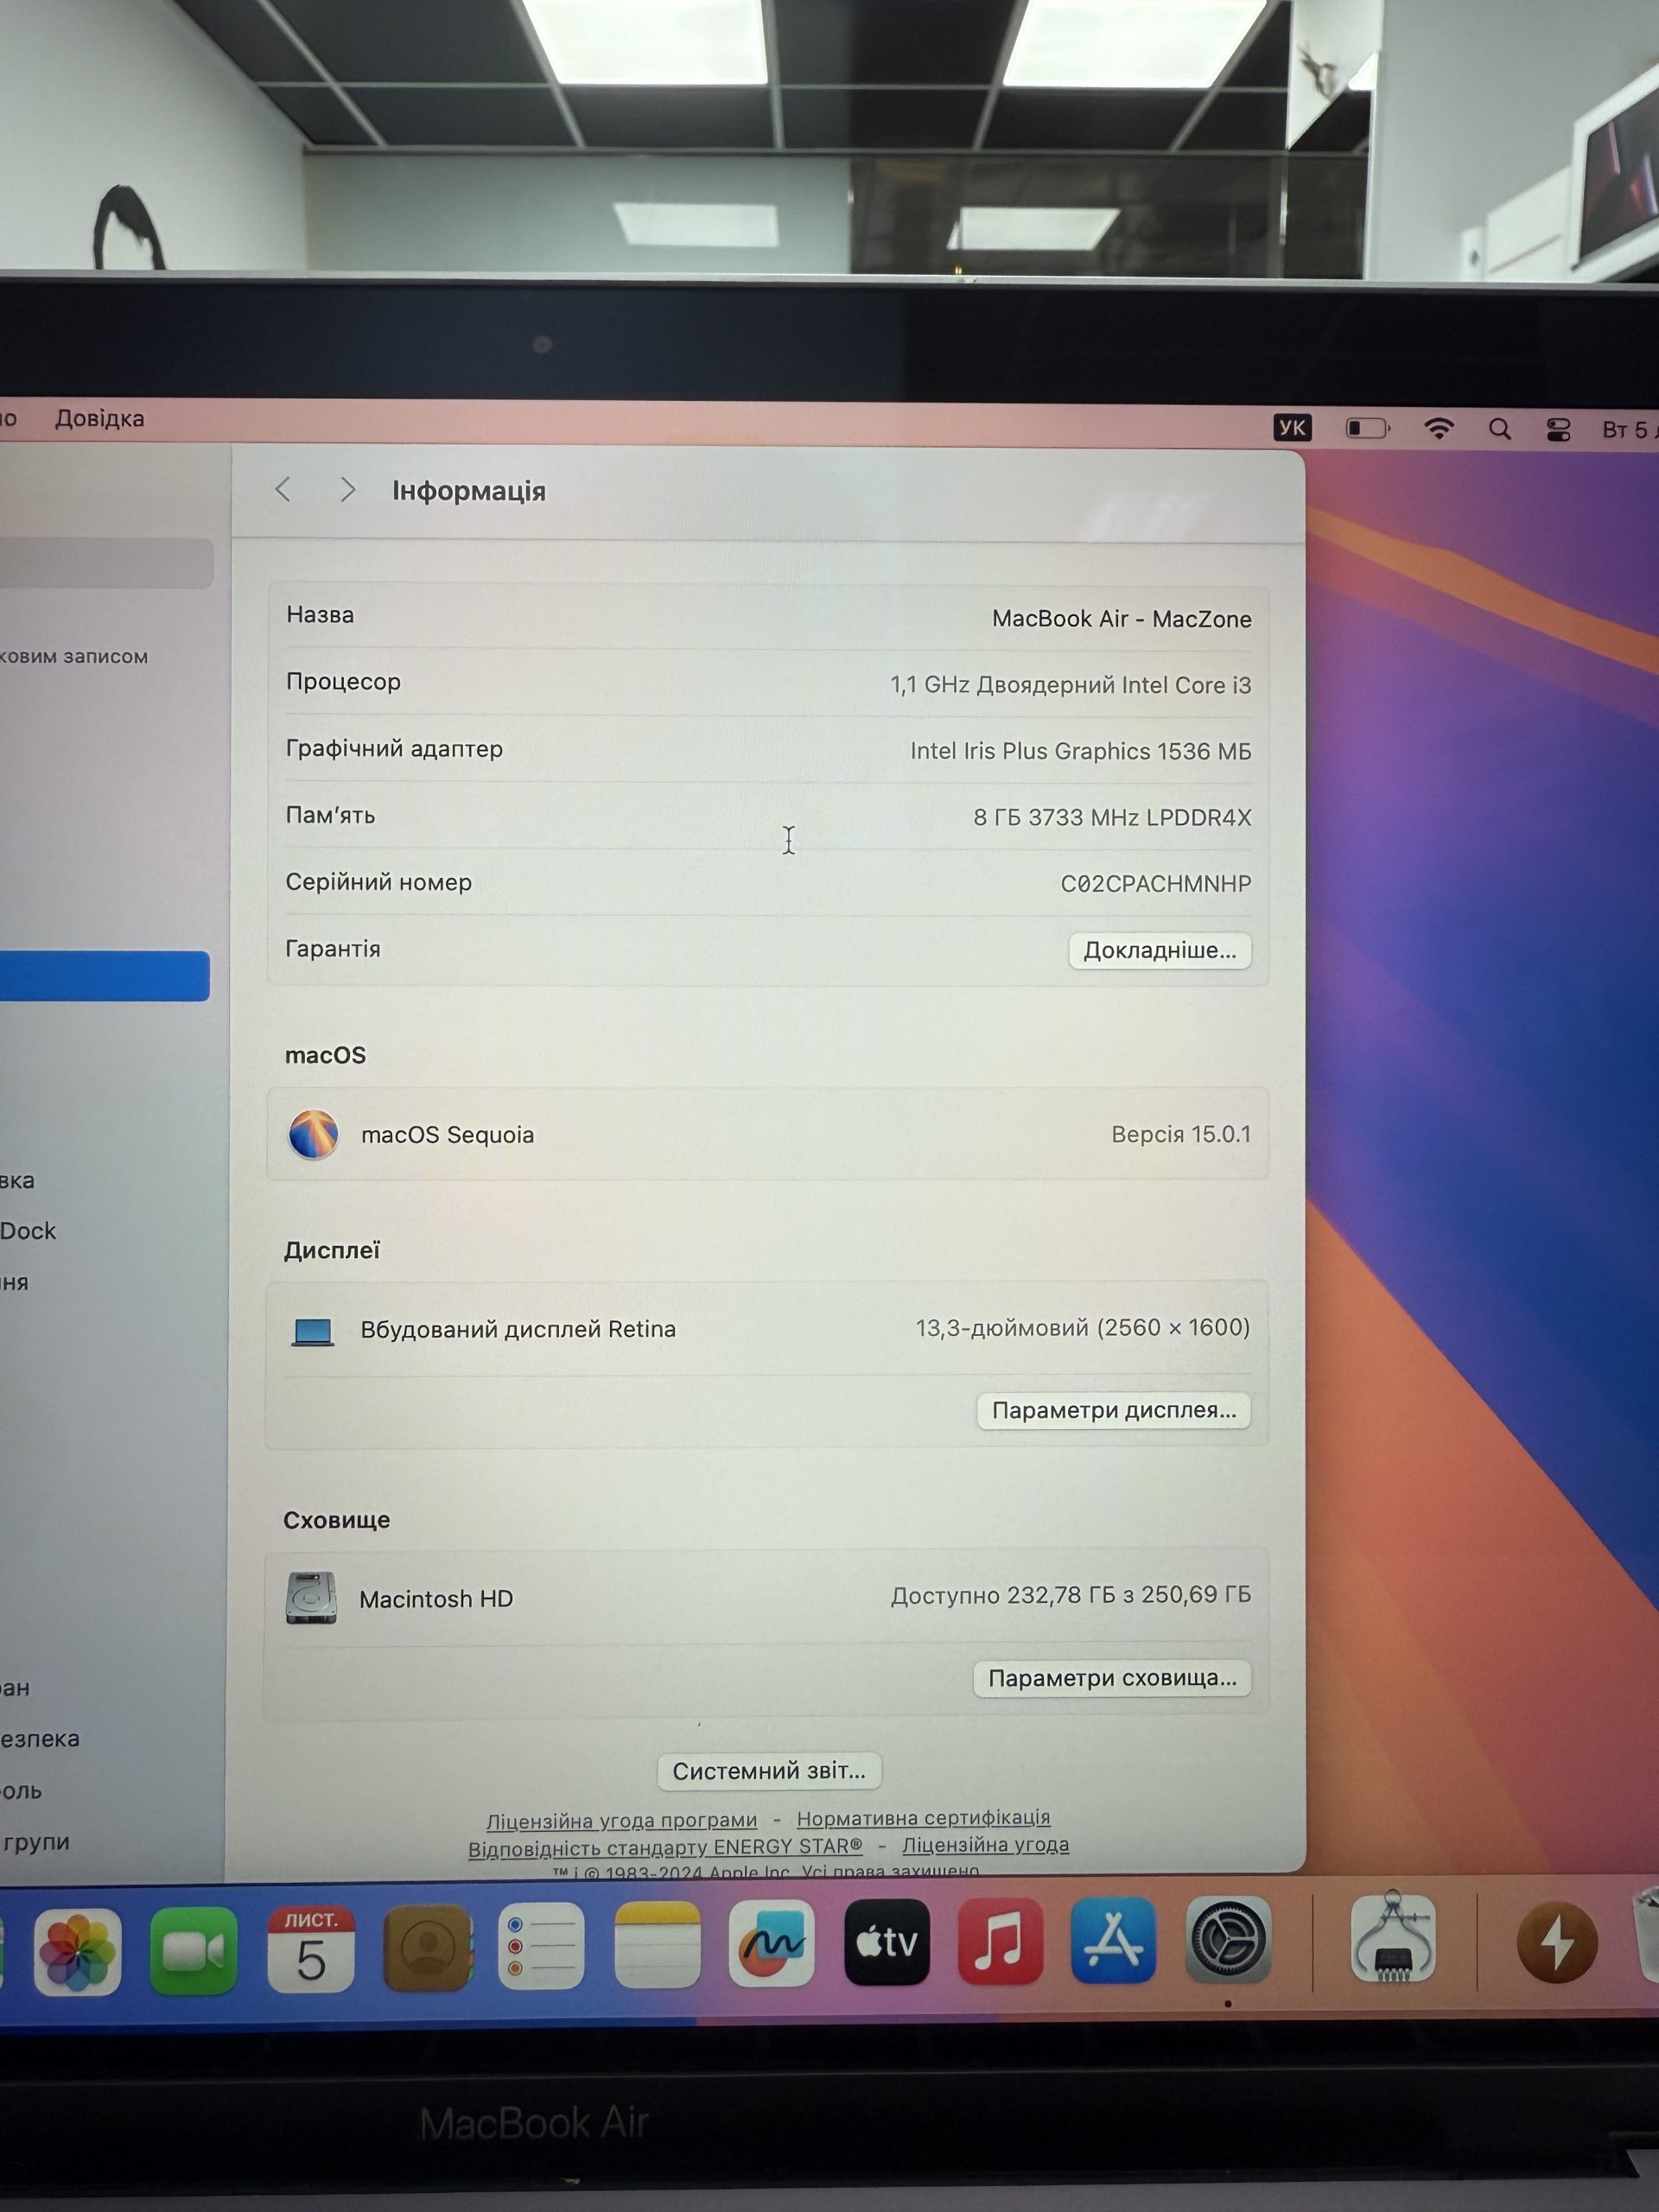Click the УК input language indicator
Viewport: 1659px width, 2212px height.
(x=1292, y=428)
